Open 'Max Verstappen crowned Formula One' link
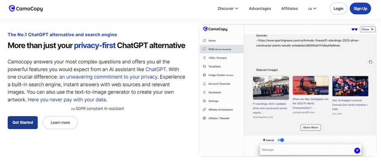This screenshot has width=381, height=162. coord(350,105)
